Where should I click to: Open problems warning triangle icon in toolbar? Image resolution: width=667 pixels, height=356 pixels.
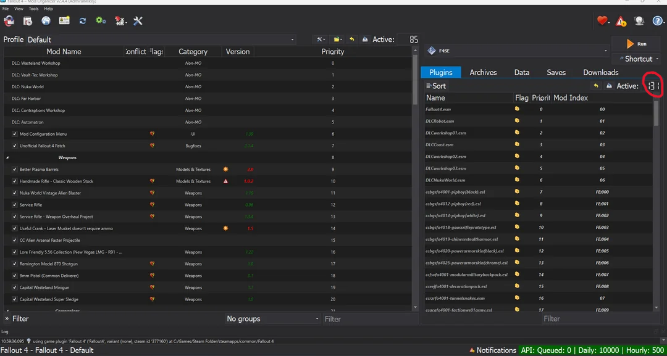point(621,20)
